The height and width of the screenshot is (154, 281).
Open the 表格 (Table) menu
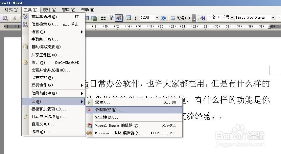(x=49, y=10)
